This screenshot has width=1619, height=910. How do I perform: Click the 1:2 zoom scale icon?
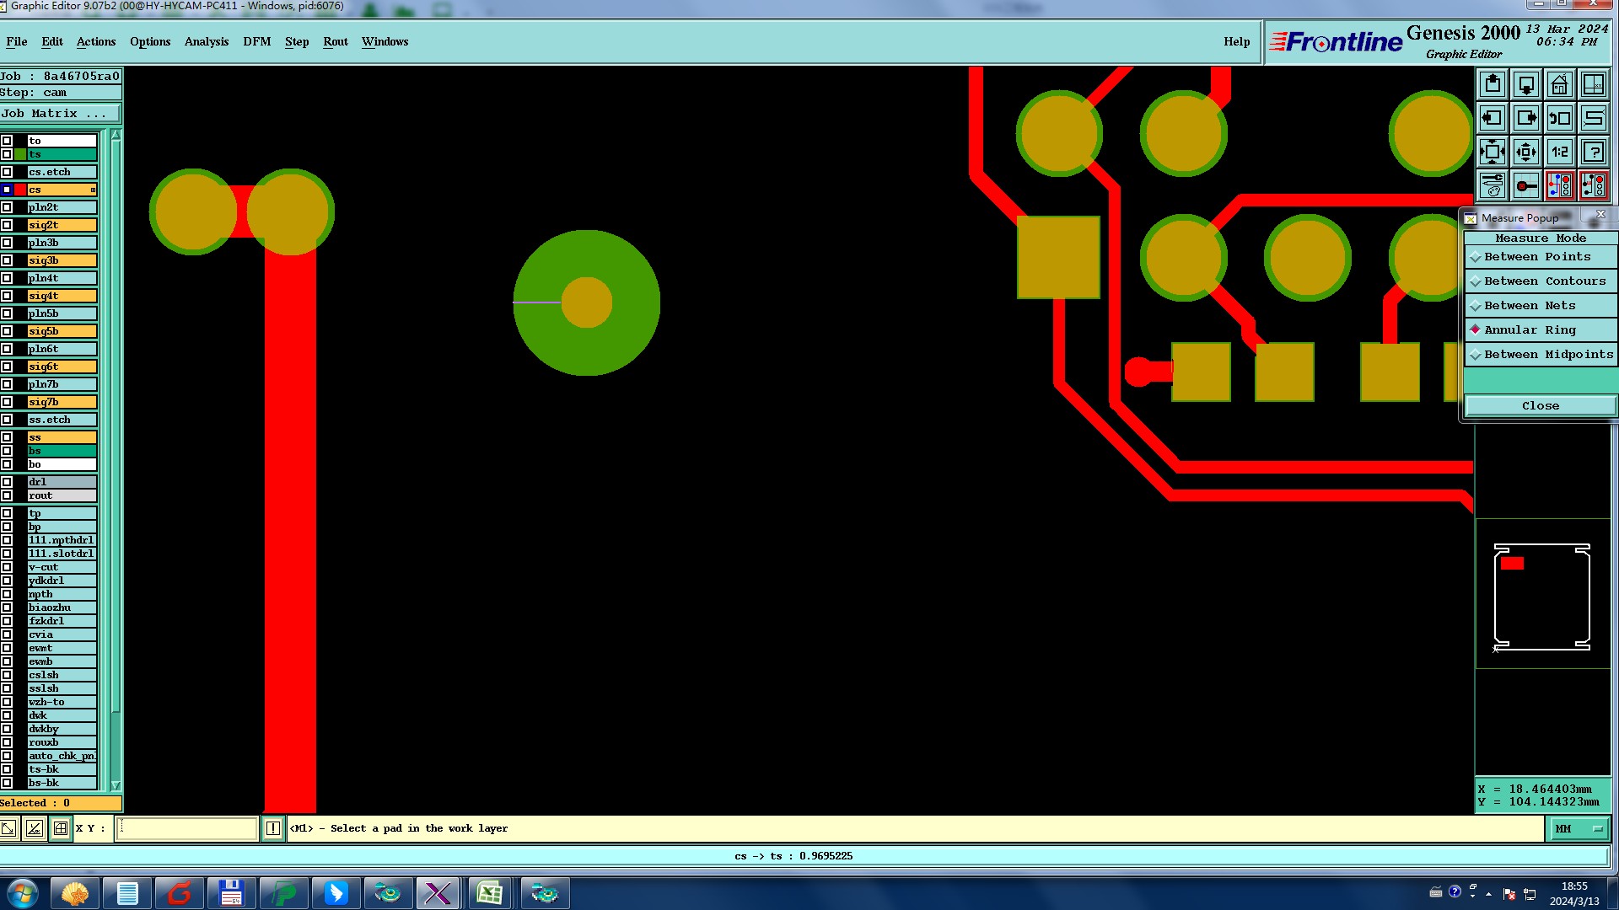point(1559,153)
